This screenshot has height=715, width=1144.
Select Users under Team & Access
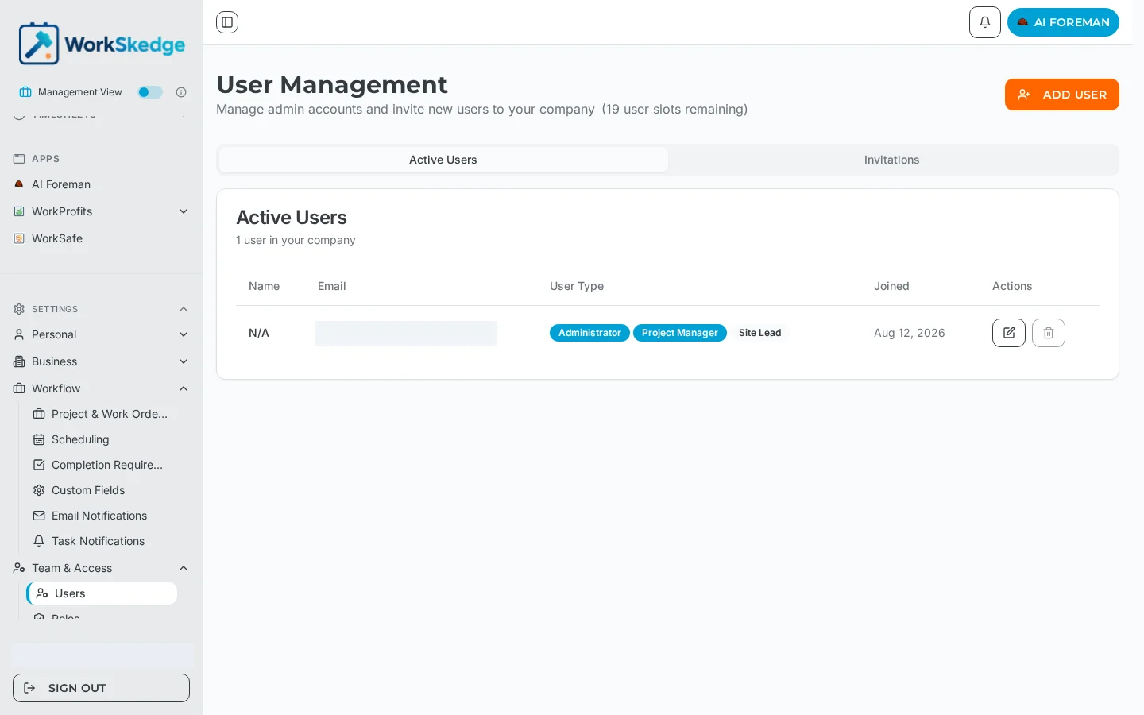[x=102, y=593]
